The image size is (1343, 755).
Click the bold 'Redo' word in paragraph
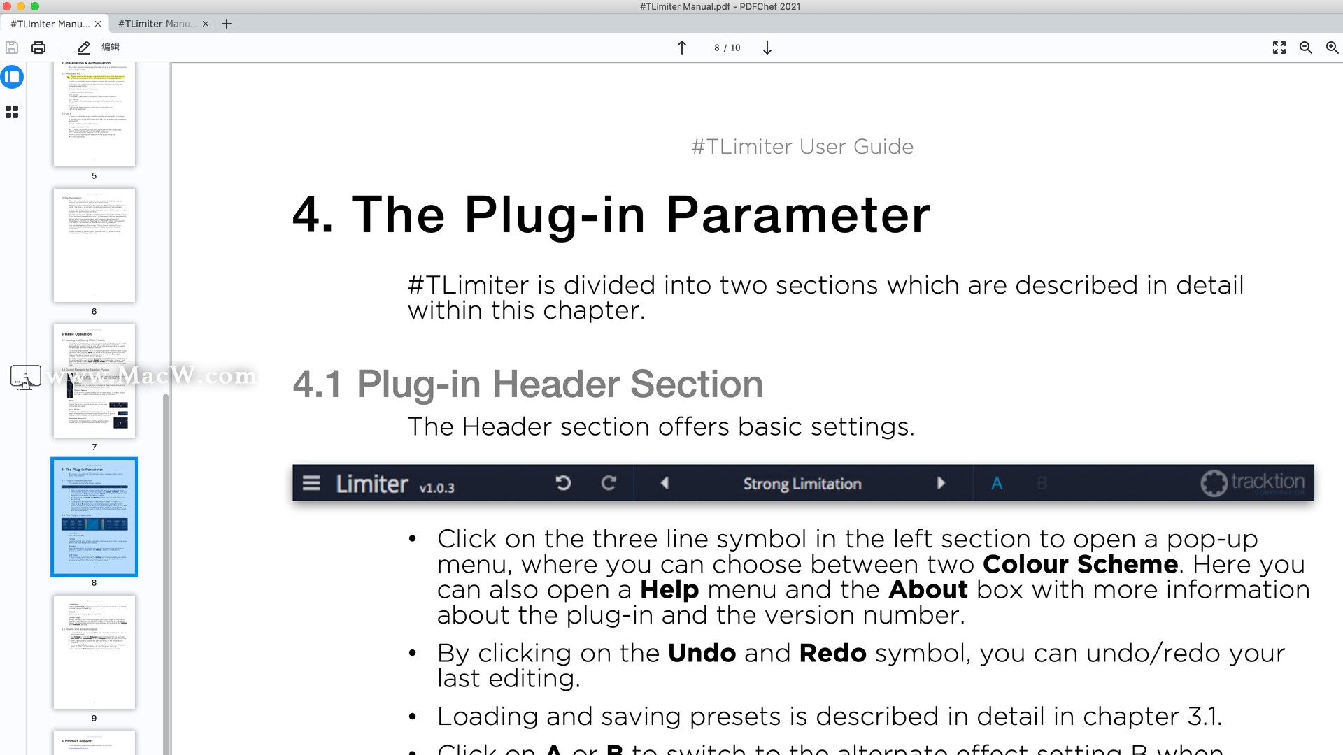point(832,653)
